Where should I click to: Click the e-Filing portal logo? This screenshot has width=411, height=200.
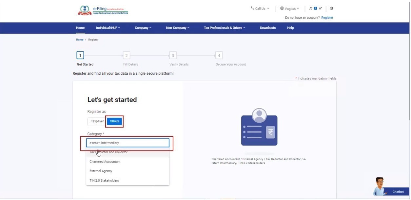pos(103,10)
